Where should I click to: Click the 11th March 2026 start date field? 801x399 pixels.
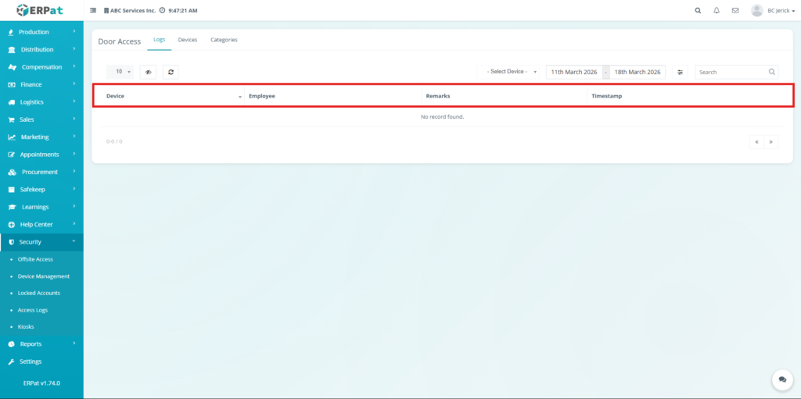tap(573, 72)
